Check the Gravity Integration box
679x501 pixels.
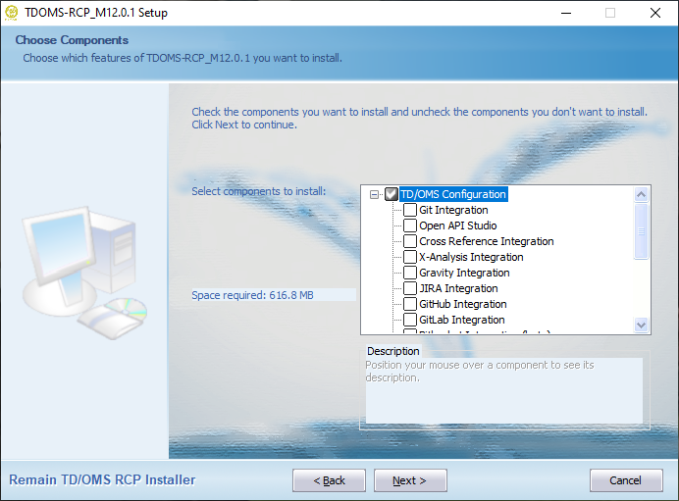click(410, 273)
